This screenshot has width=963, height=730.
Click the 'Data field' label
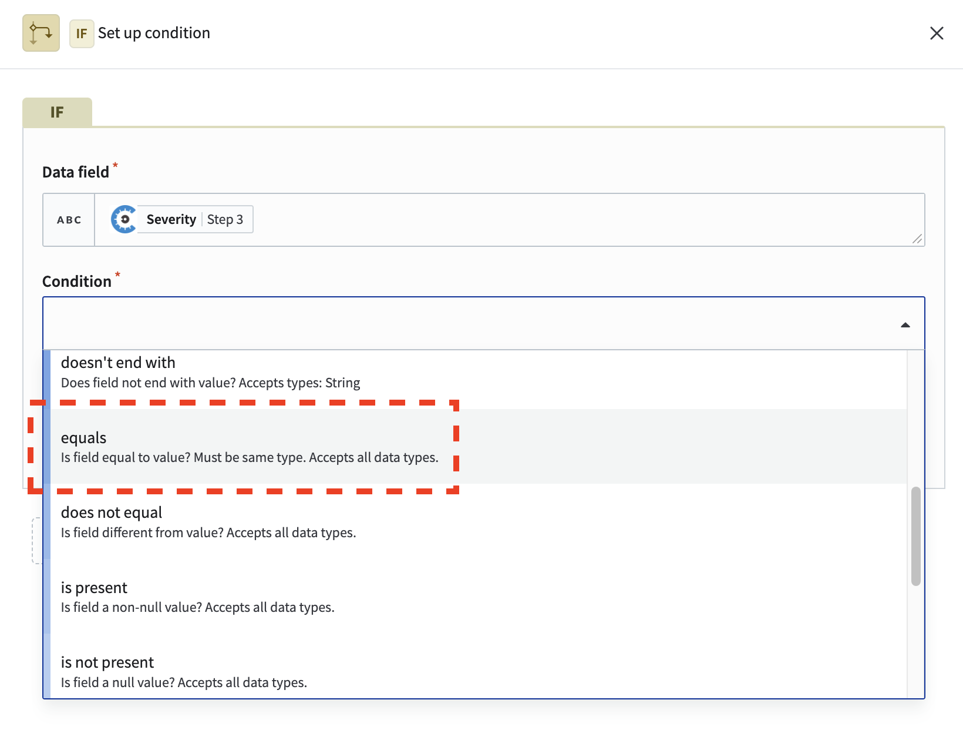pos(76,172)
